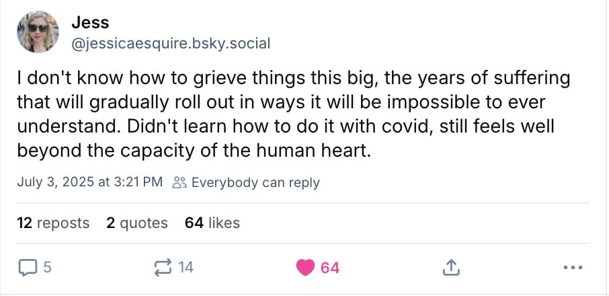Viewport: 609px width, 296px height.
Task: Click the post's first line of text
Action: (x=293, y=79)
